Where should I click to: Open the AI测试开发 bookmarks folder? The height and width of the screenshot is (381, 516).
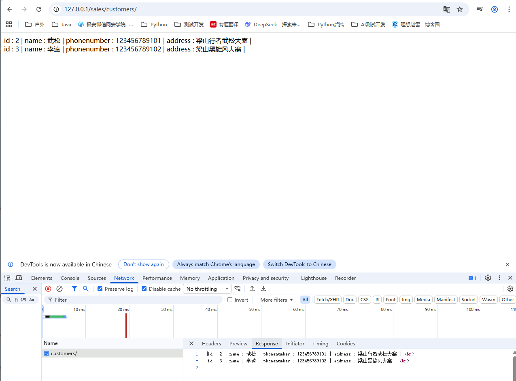click(368, 24)
